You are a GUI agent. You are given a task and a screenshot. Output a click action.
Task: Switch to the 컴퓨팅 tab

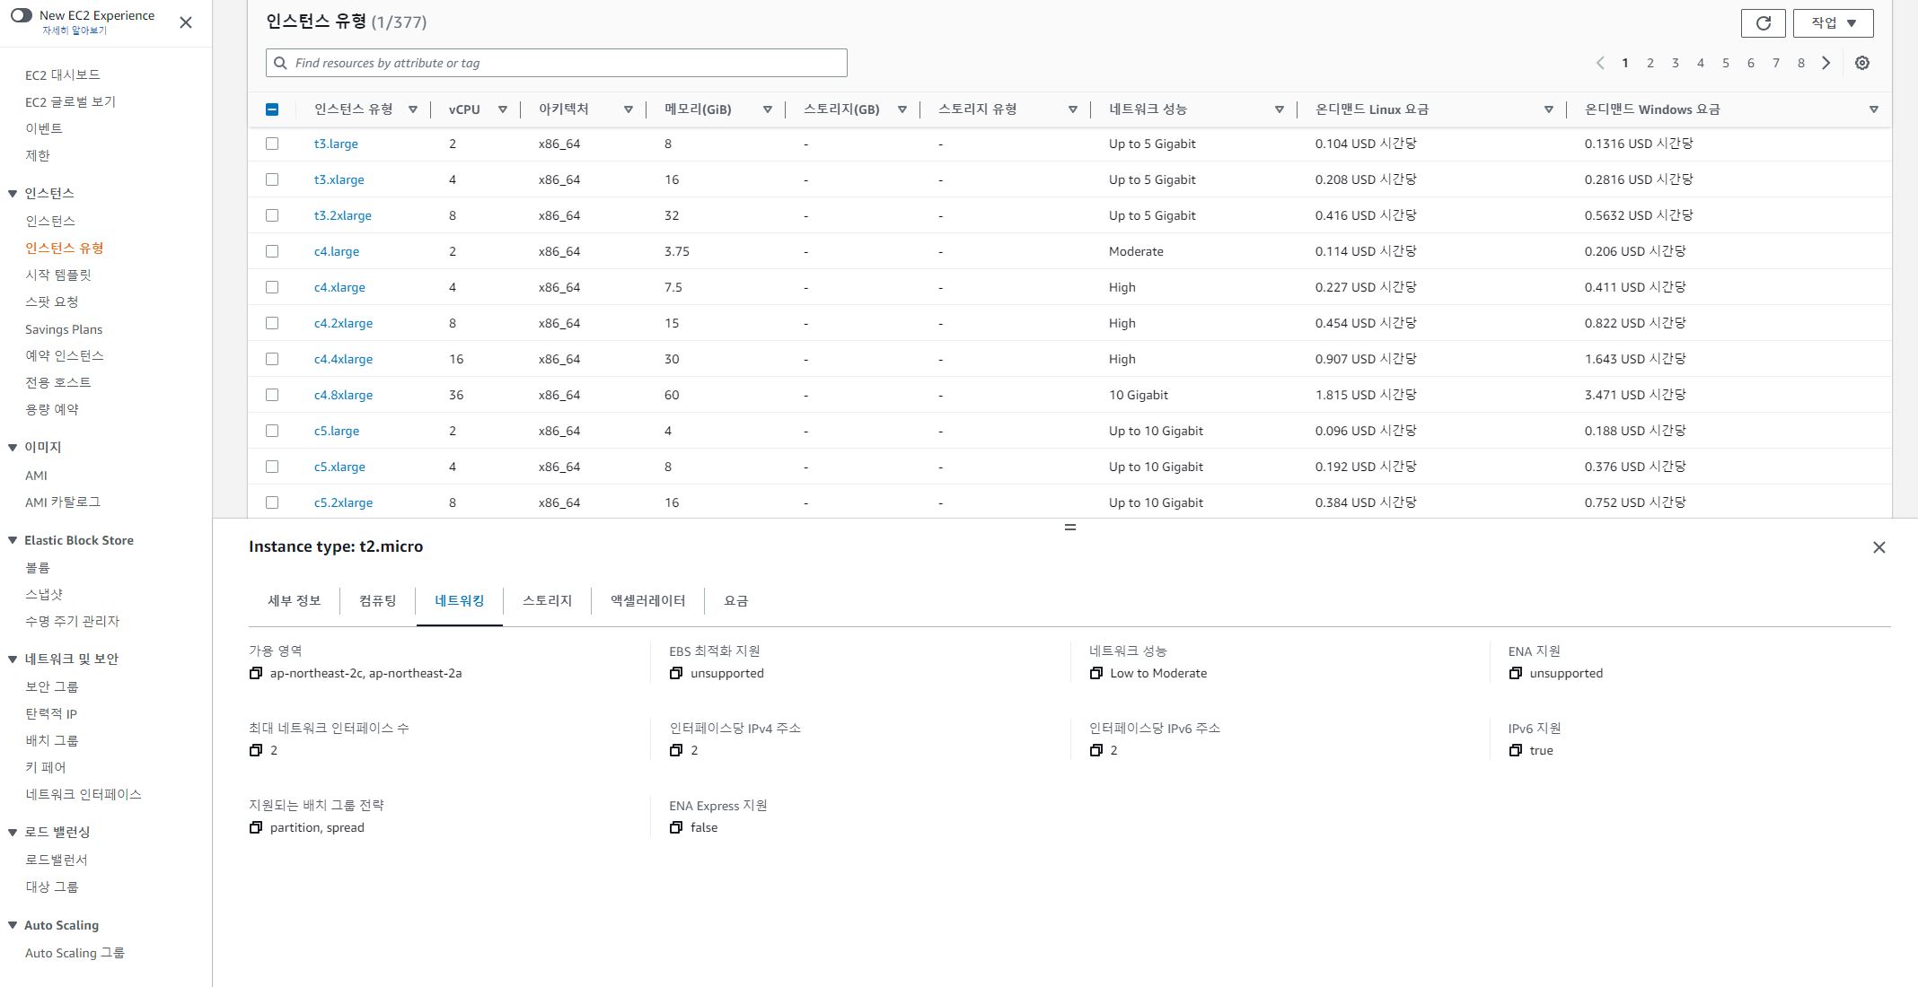(377, 601)
